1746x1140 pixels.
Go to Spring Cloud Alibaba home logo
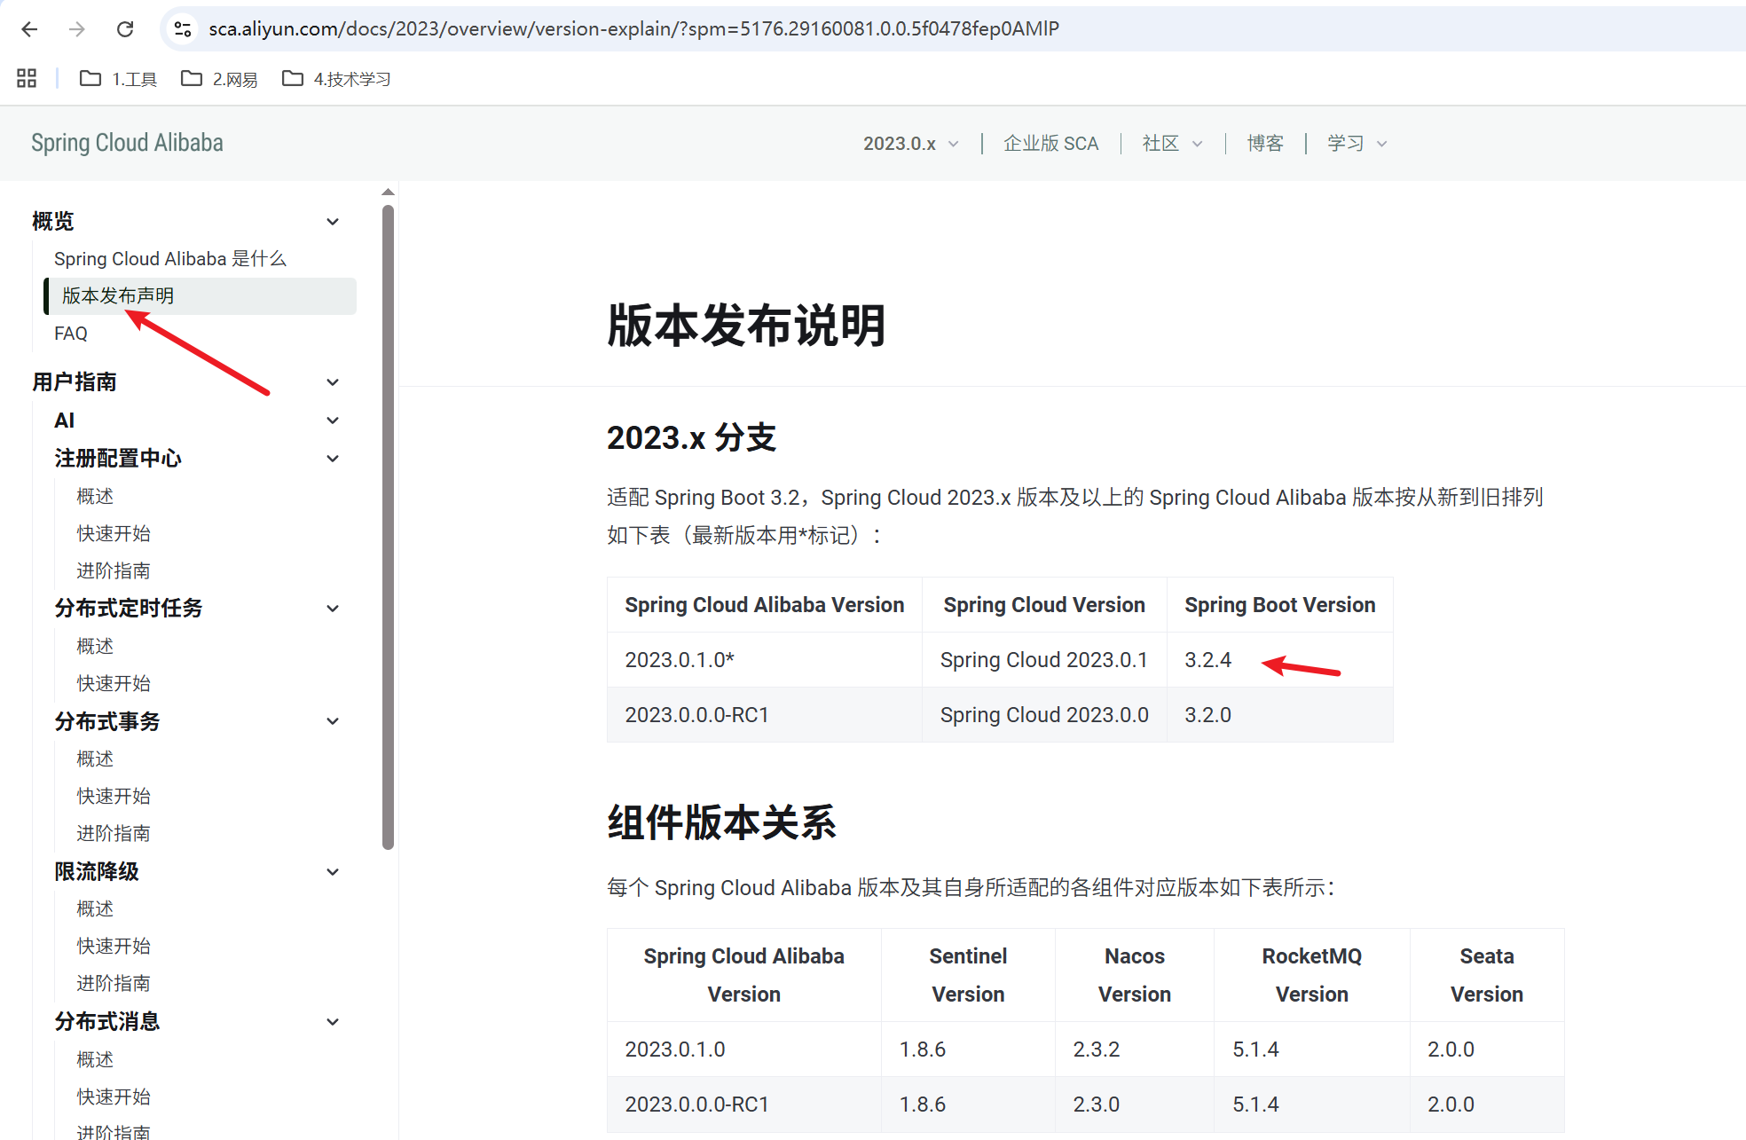click(127, 143)
